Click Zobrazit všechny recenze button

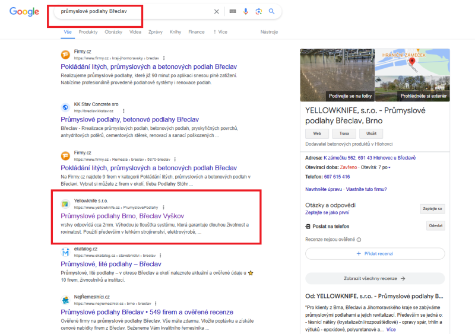pos(375,279)
